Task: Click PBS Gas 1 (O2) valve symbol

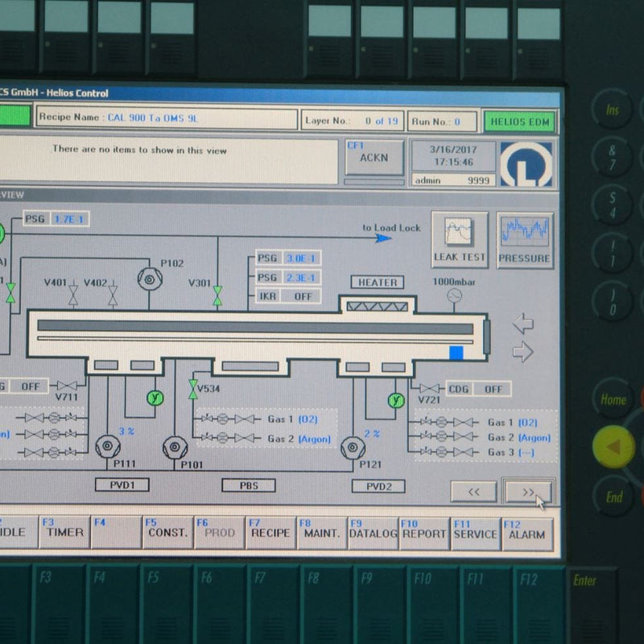Action: click(x=245, y=419)
